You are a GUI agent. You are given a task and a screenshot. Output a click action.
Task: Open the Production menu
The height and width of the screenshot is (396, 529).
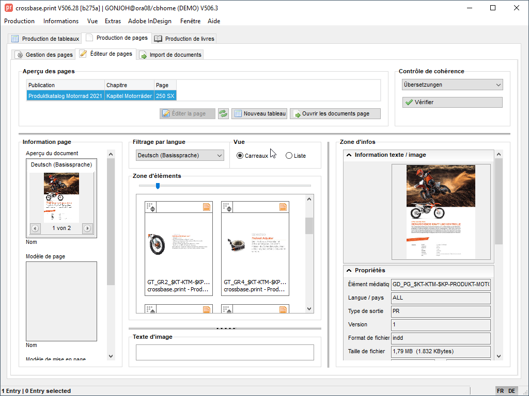[x=19, y=21]
